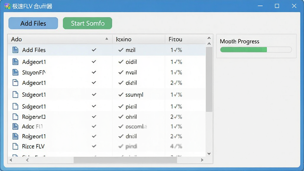This screenshot has width=304, height=171.
Task: Click the Stdgeort1 document icon
Action: click(x=15, y=95)
